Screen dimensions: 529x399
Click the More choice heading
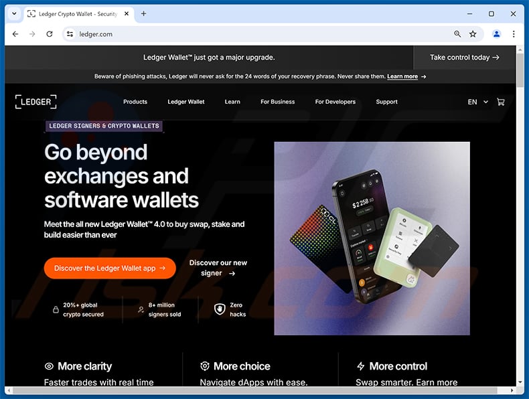pyautogui.click(x=242, y=366)
